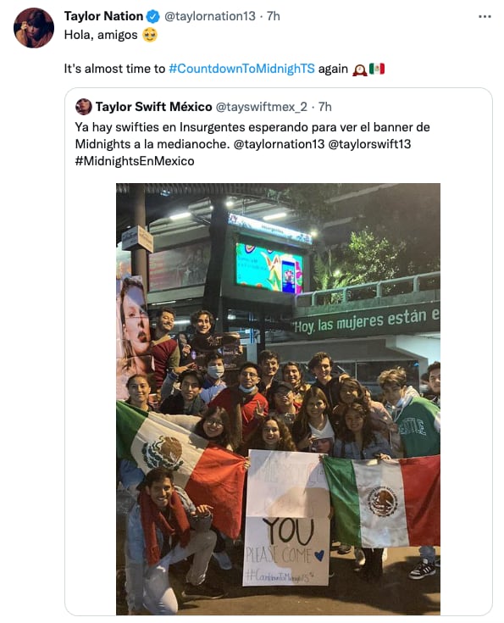Open Taylor Nation profile avatar
The width and height of the screenshot is (504, 623).
point(34,28)
